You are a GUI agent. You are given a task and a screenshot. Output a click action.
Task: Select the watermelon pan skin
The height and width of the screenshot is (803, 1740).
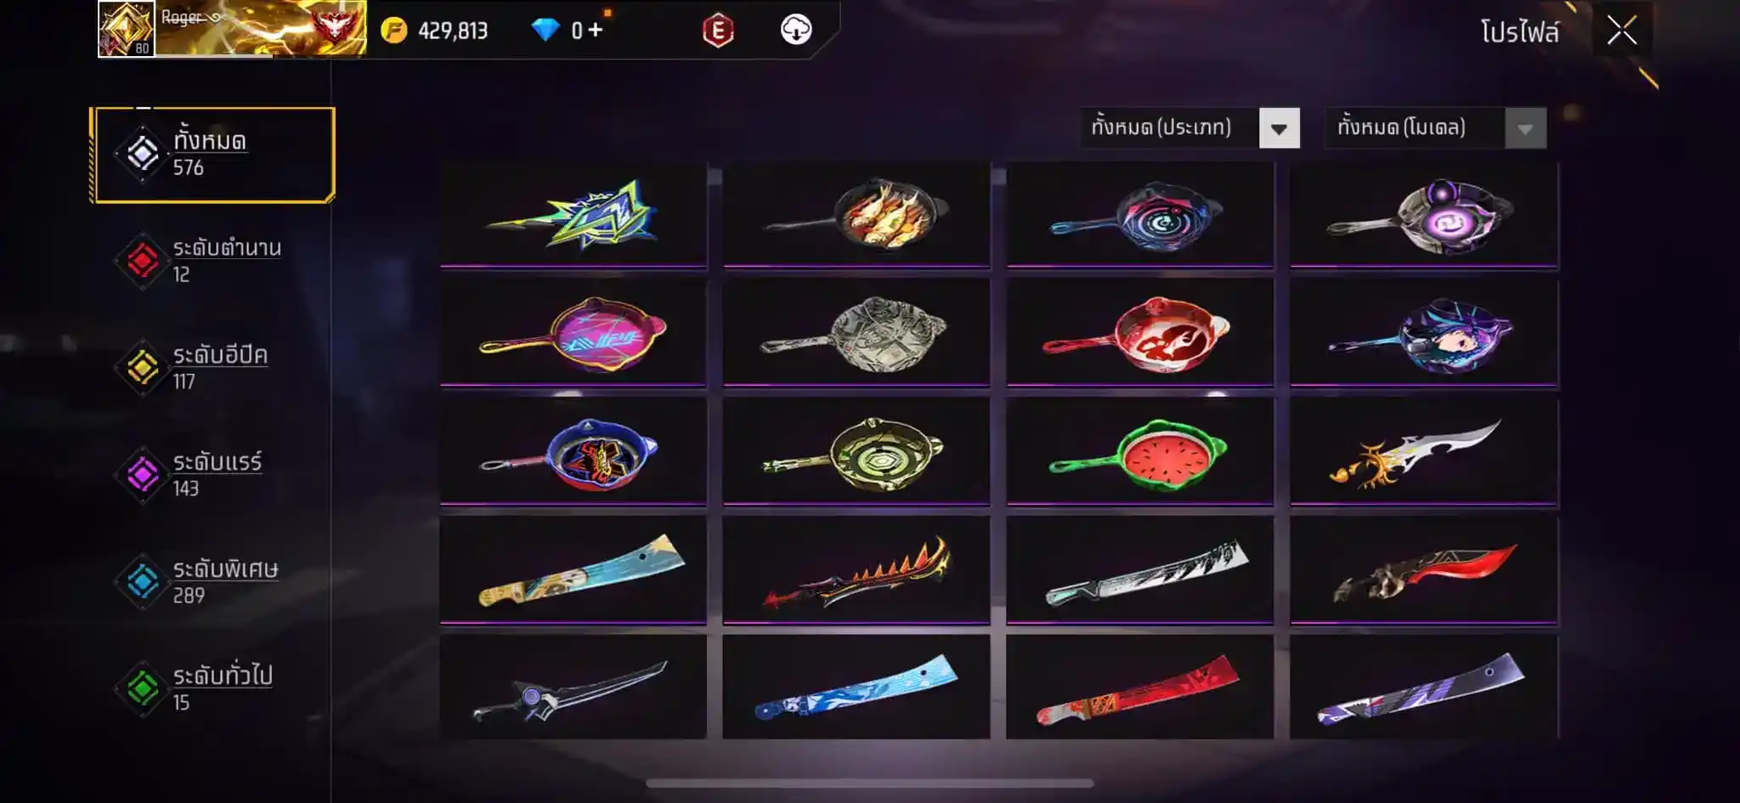1140,450
